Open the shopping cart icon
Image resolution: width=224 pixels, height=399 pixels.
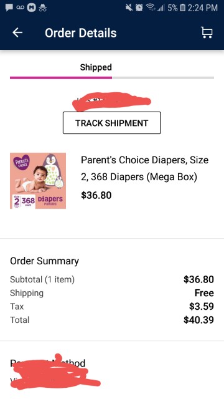(207, 32)
